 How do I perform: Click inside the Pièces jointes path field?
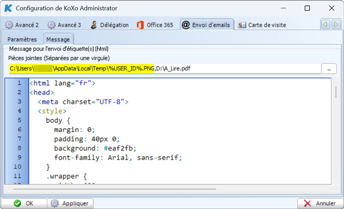[165, 69]
